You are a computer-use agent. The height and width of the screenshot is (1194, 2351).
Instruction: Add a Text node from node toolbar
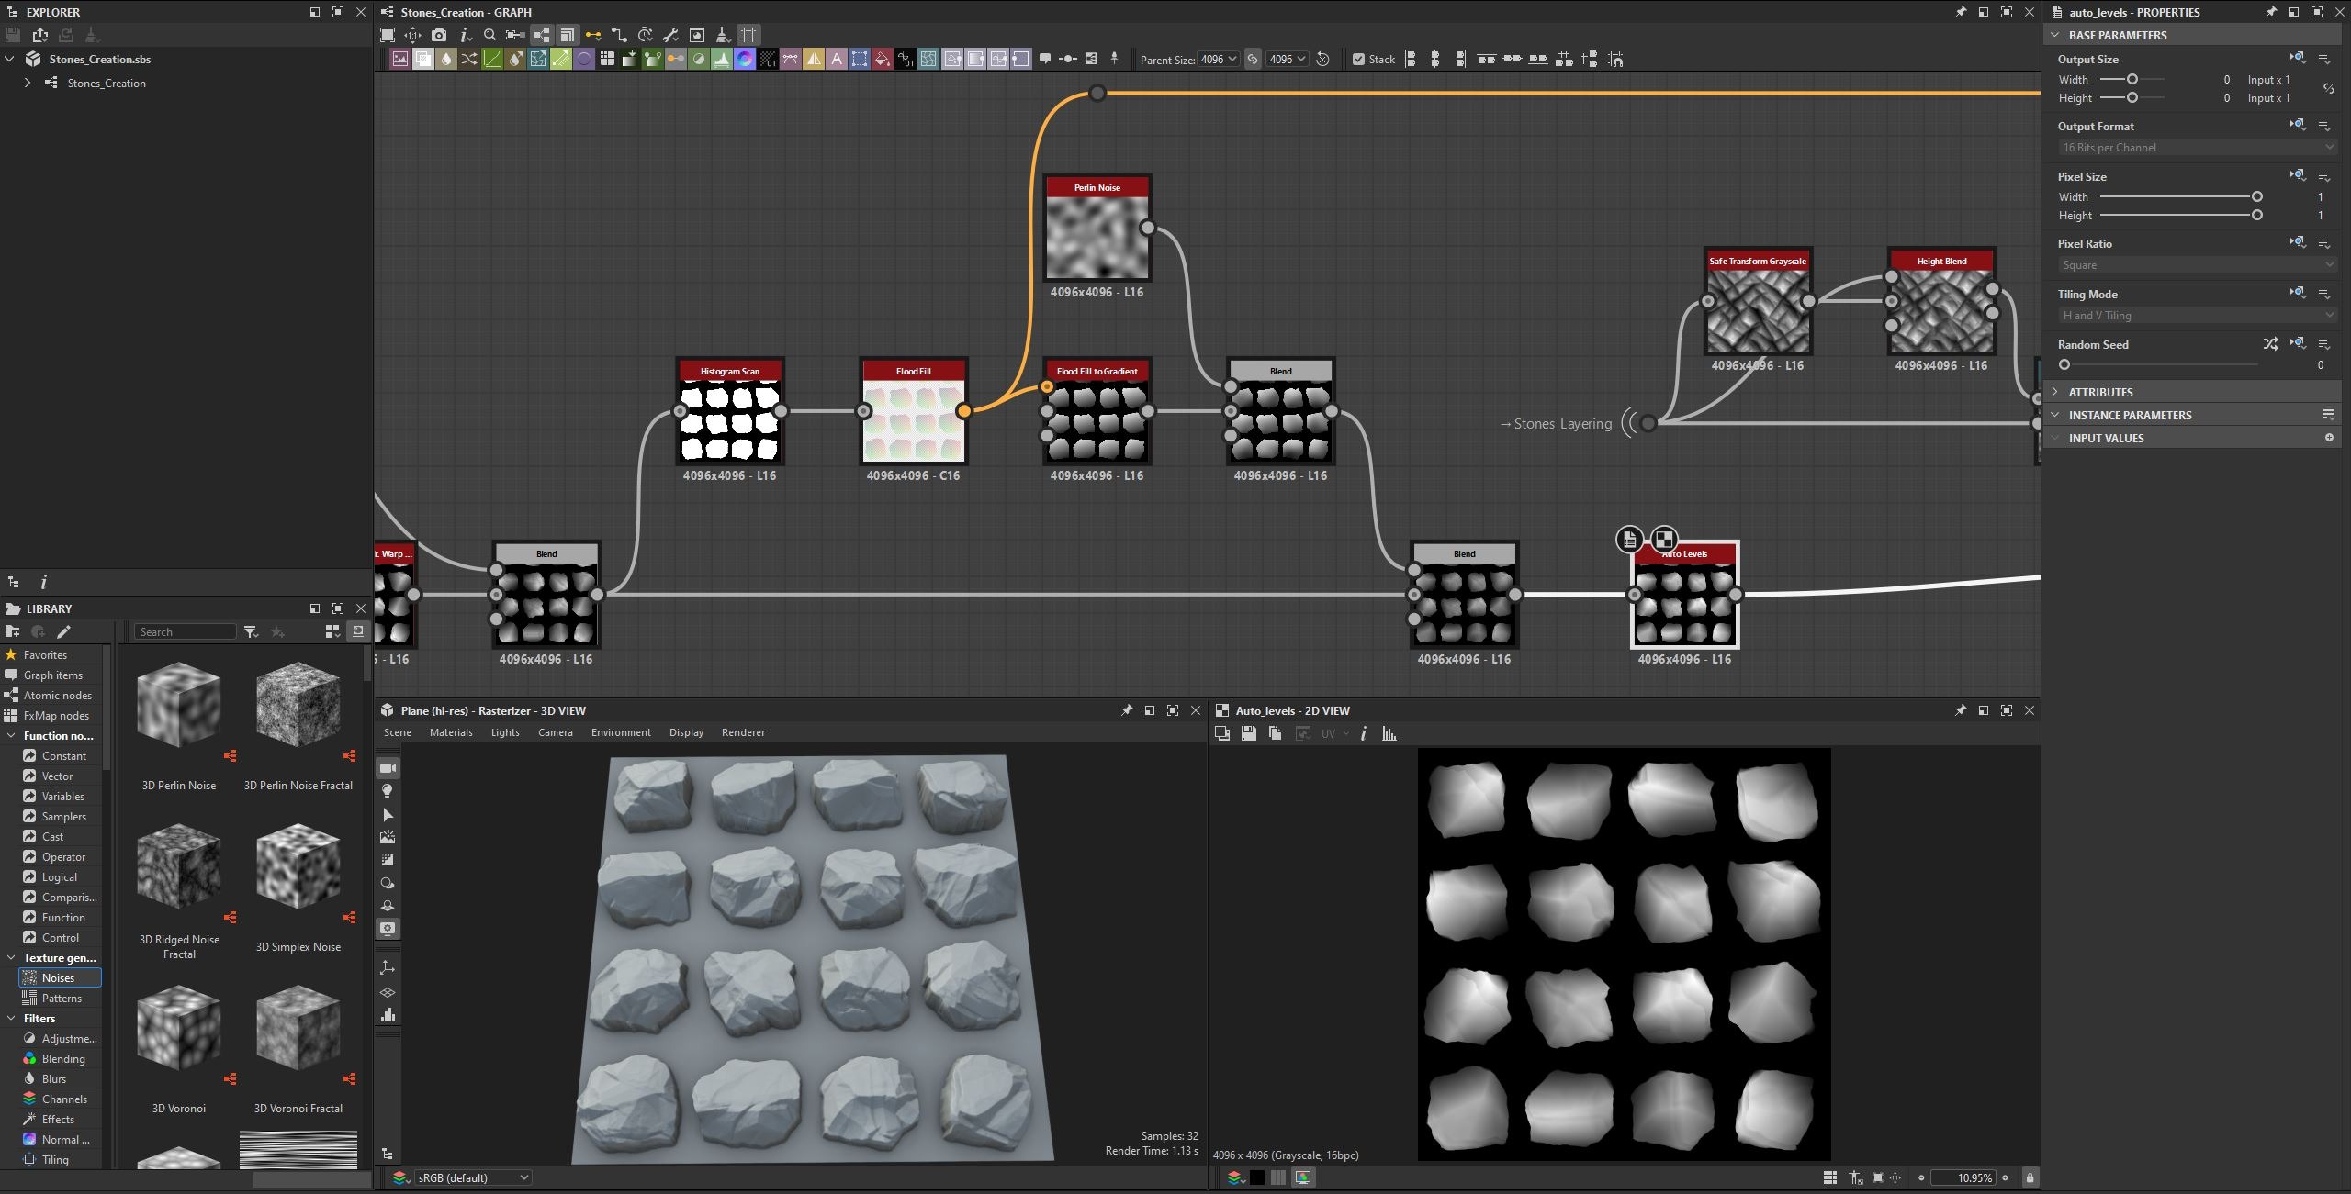(x=837, y=60)
